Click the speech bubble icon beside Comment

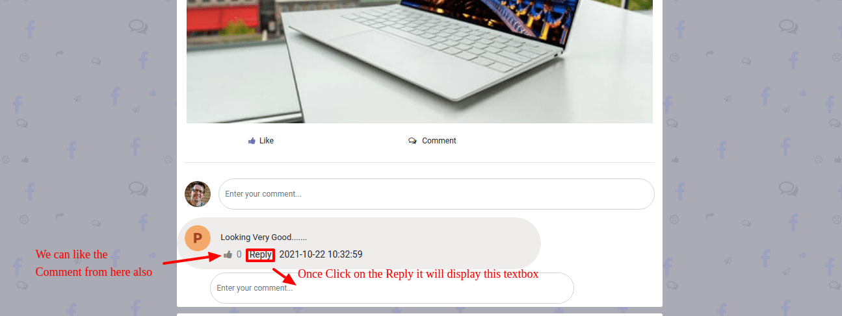click(412, 141)
